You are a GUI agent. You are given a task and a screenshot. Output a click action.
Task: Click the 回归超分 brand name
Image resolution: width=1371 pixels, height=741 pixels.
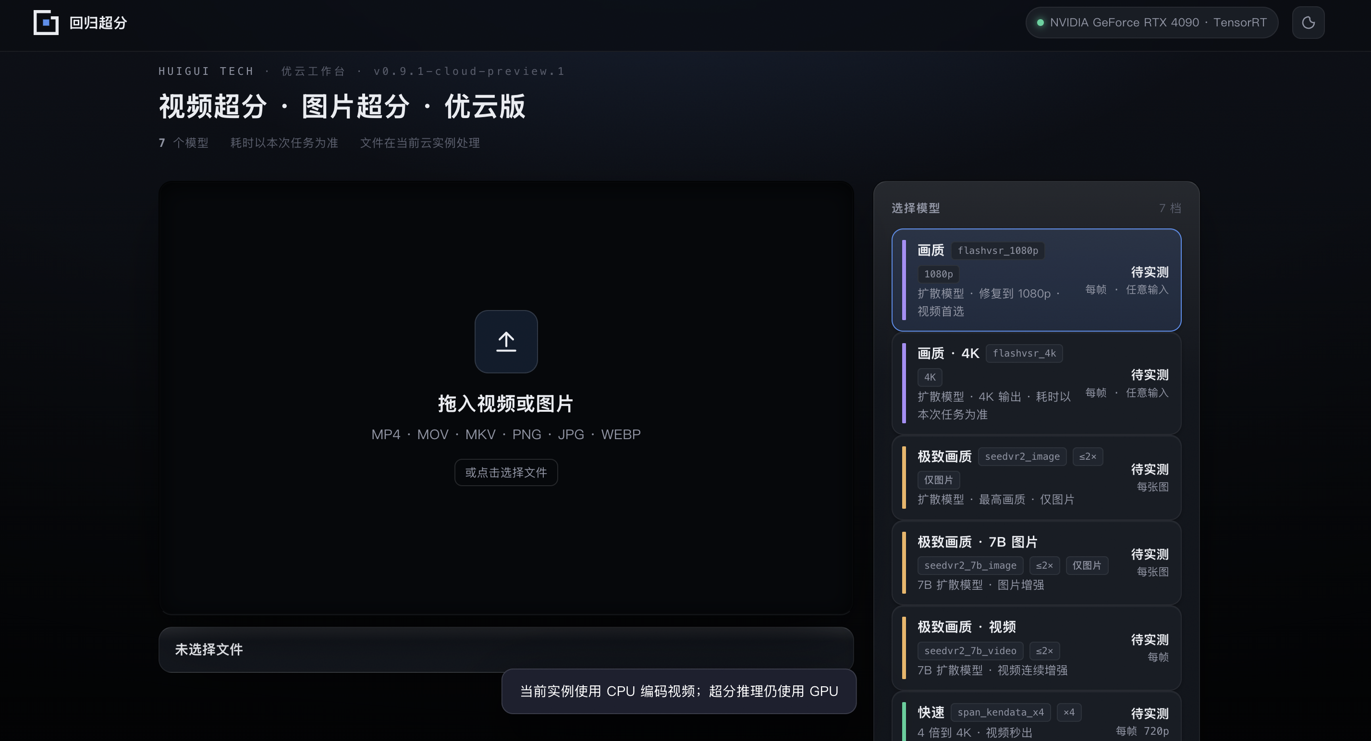click(x=98, y=23)
